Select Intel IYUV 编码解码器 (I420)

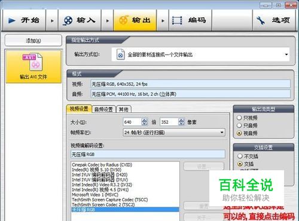[125, 175]
